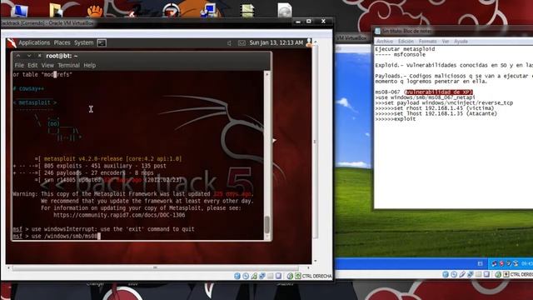Click BackTrack VM network status icon

pos(262,276)
